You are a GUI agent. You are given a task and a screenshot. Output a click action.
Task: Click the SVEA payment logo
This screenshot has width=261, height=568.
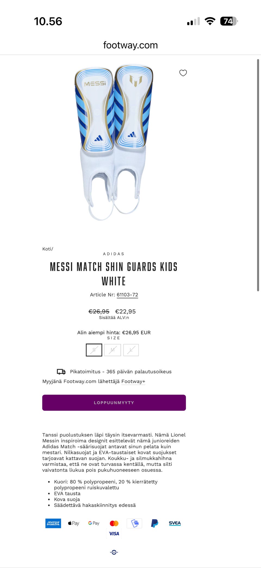tap(175, 523)
